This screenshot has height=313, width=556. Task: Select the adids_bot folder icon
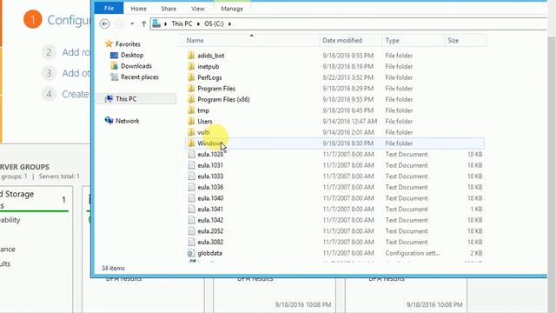click(191, 56)
